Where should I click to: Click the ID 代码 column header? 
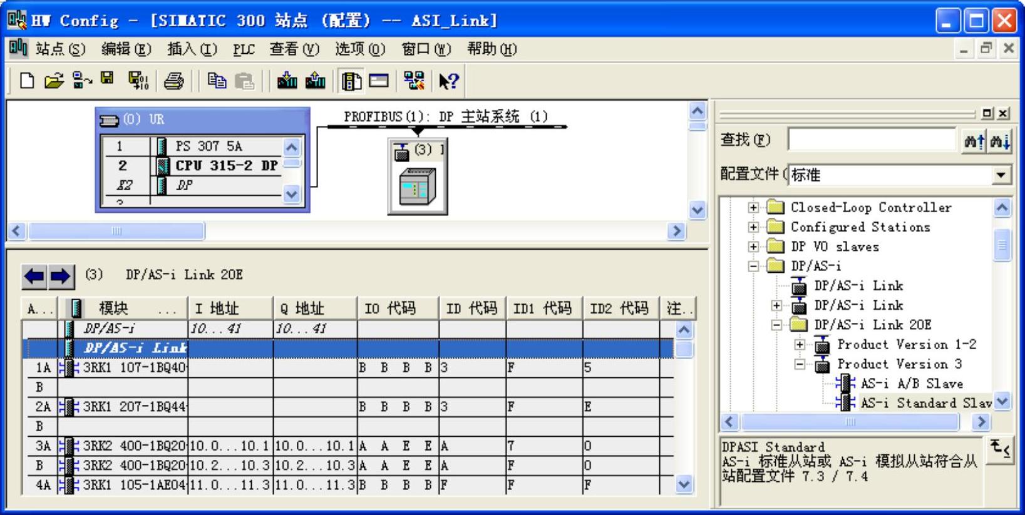(x=472, y=308)
